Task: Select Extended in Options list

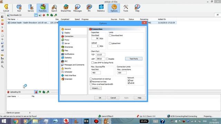Action: (68, 79)
